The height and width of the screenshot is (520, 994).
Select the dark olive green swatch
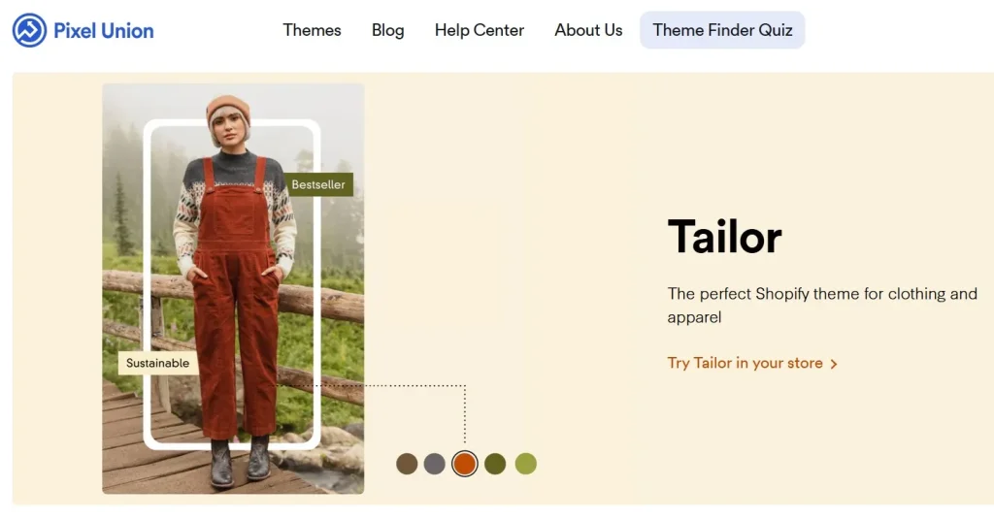pyautogui.click(x=495, y=464)
